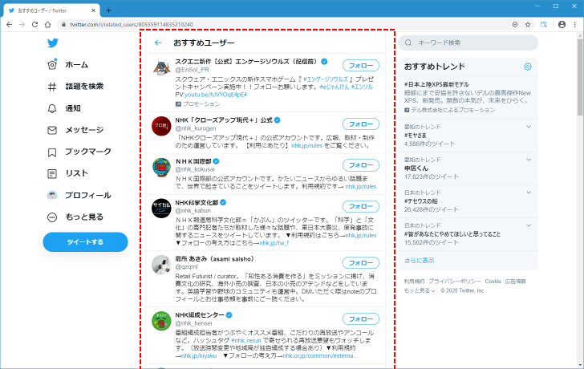This screenshot has height=369, width=584.
Task: Open 話題を検索 in the sidebar
Action: click(84, 87)
